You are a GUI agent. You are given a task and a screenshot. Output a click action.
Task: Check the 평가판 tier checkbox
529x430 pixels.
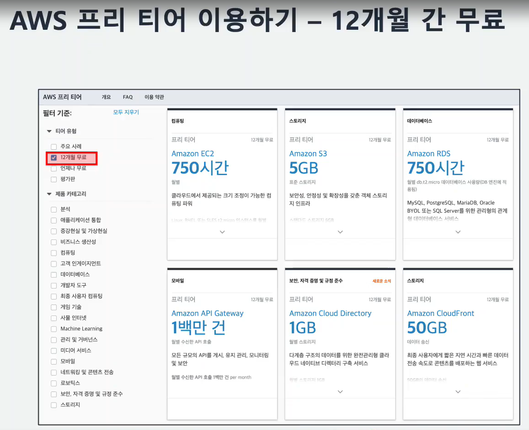(54, 180)
